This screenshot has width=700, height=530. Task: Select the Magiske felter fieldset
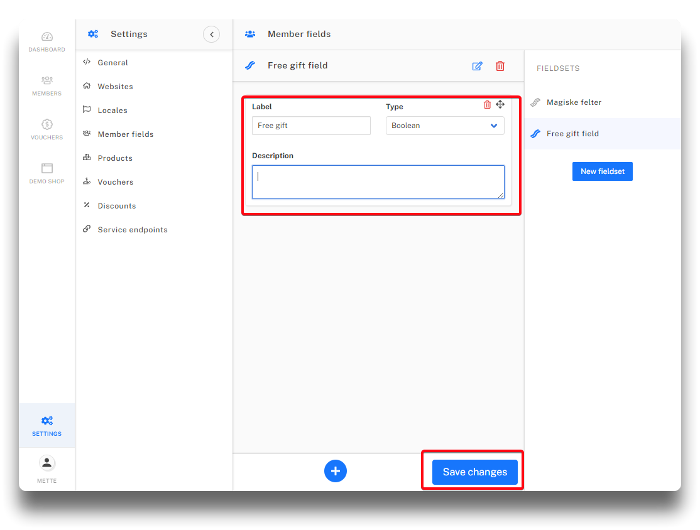[574, 102]
